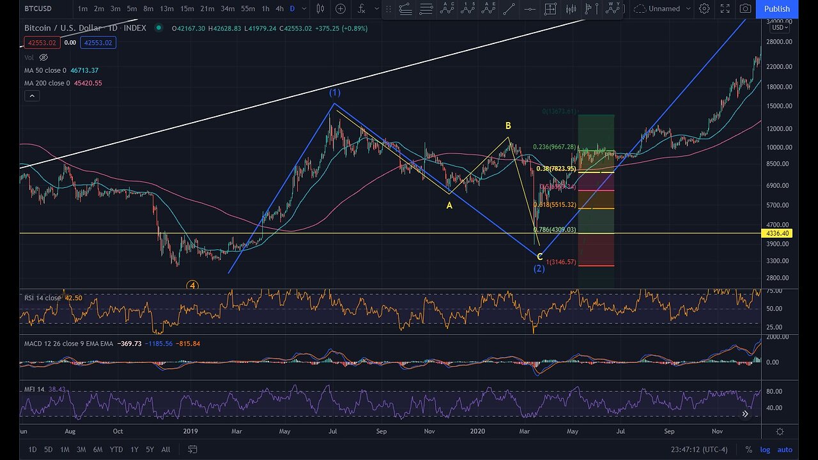
Task: Select the WXY Elliott combo wave tool
Action: click(x=613, y=9)
